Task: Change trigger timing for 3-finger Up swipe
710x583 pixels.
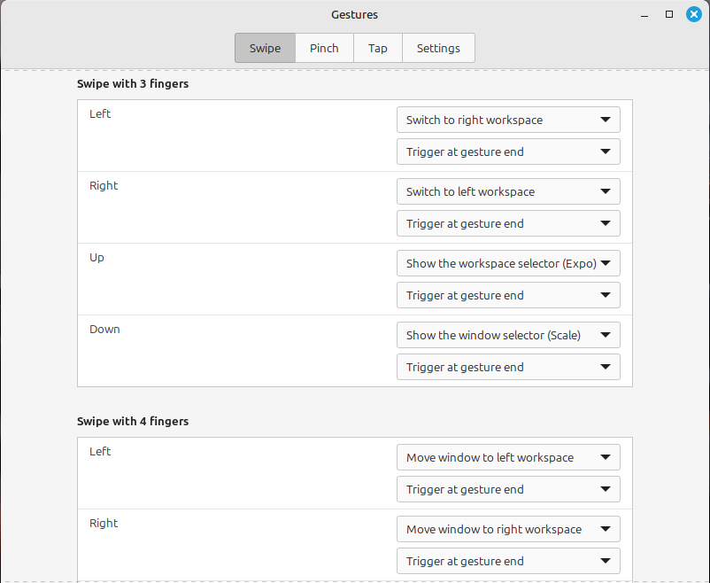Action: pyautogui.click(x=508, y=295)
